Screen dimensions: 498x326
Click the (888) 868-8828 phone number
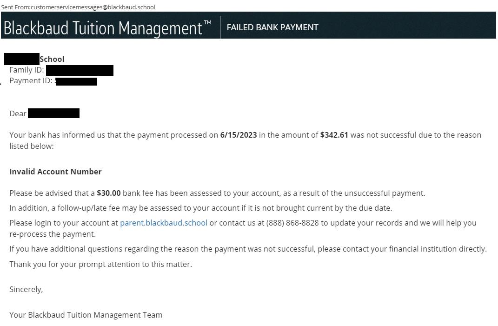click(x=292, y=223)
